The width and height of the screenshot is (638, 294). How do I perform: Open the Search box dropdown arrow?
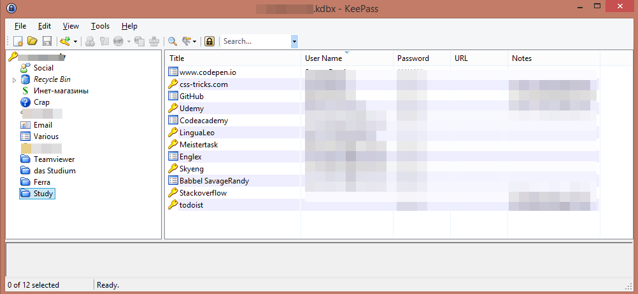tap(294, 41)
